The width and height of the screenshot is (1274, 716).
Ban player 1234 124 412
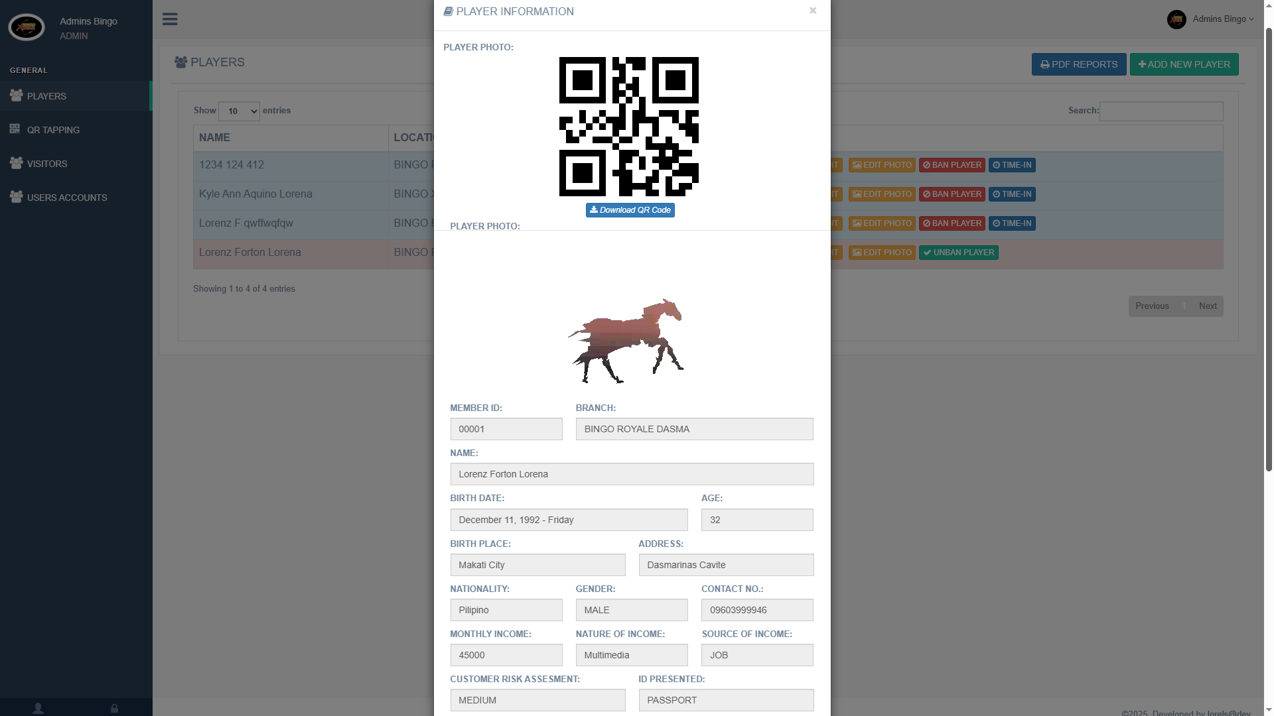click(952, 165)
